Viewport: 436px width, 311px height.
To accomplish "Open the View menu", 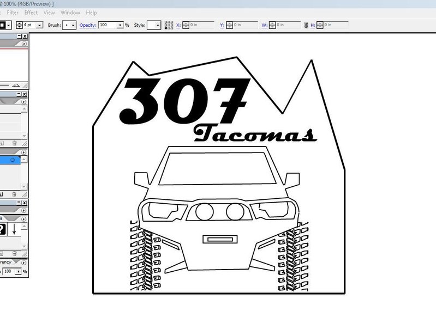I will coord(49,13).
